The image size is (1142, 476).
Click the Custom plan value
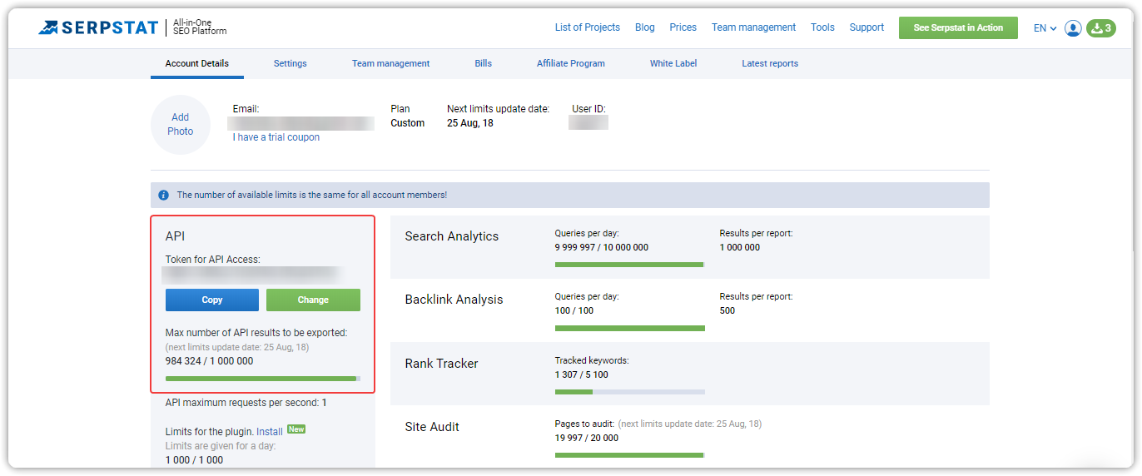(408, 123)
